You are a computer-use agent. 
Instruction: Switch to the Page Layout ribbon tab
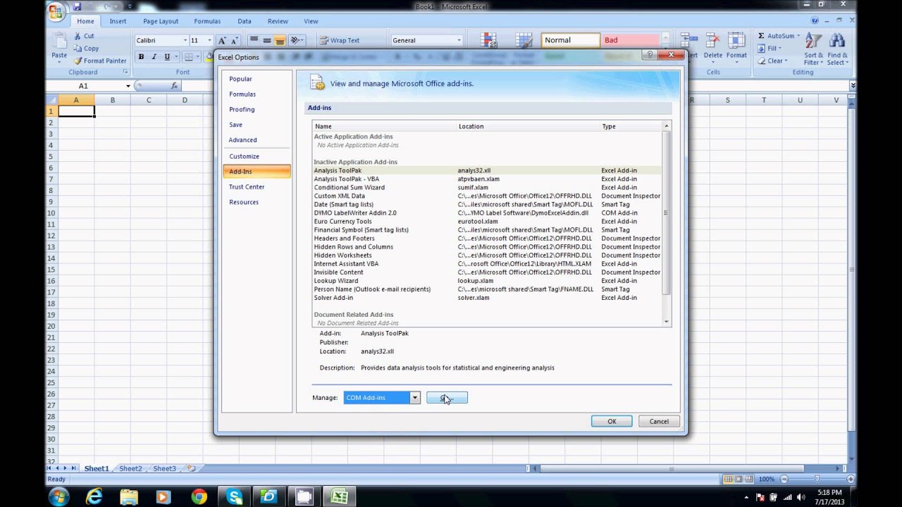(x=161, y=21)
